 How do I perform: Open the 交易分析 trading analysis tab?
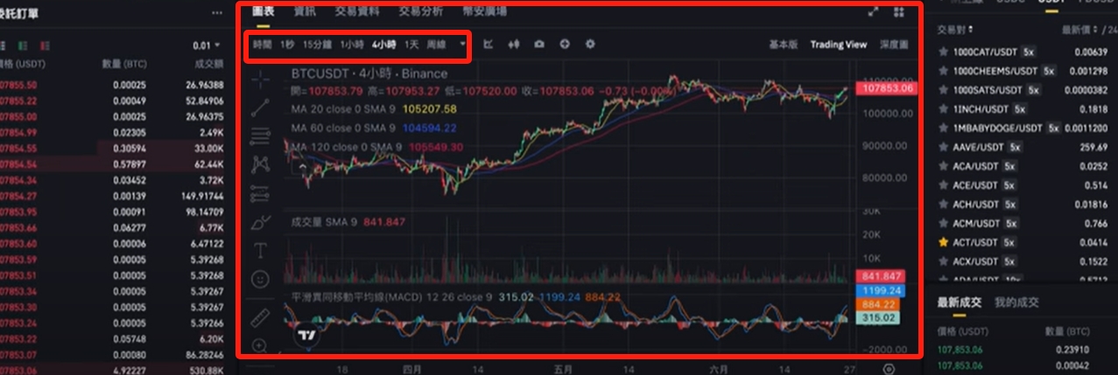(x=420, y=11)
